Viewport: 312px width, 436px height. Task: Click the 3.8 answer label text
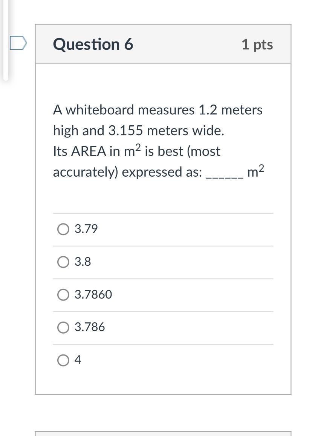(83, 262)
